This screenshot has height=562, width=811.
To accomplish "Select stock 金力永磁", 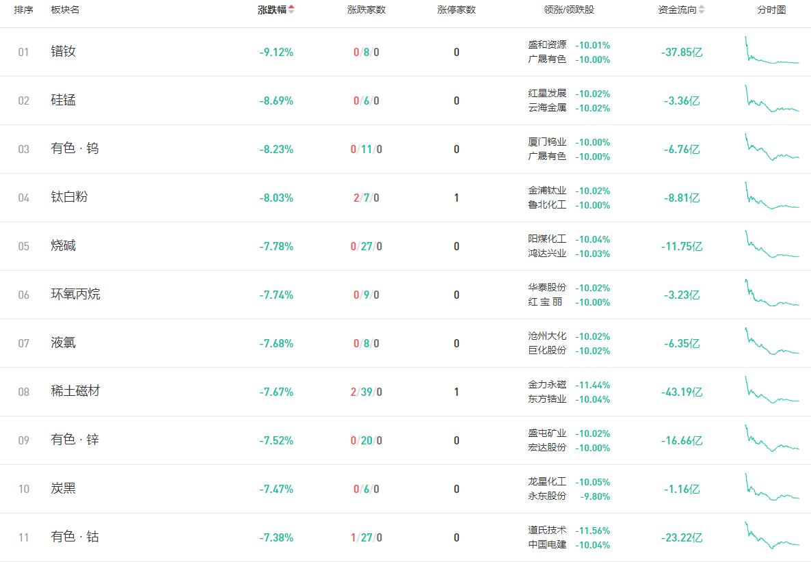I will [547, 385].
